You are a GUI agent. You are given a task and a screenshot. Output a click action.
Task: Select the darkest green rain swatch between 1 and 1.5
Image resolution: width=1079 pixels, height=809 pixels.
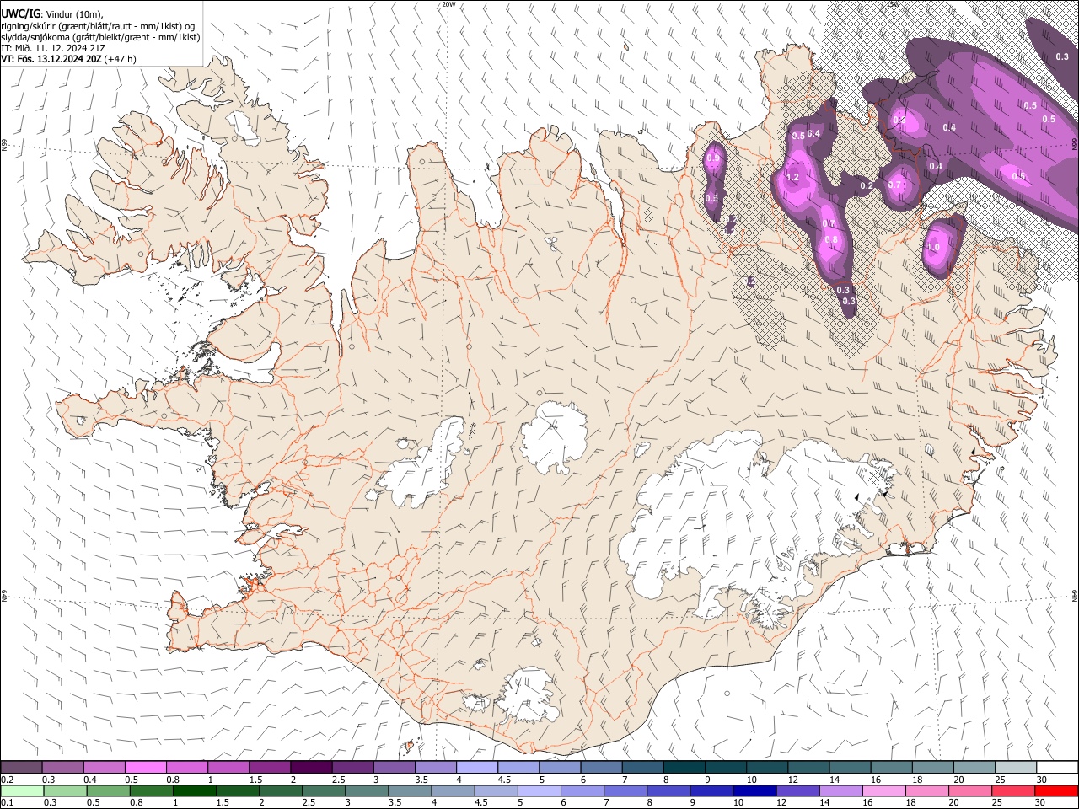pos(194,790)
